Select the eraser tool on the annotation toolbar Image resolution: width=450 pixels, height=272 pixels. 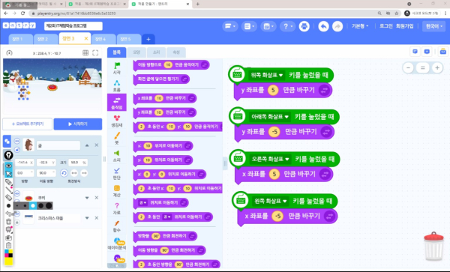point(8,197)
